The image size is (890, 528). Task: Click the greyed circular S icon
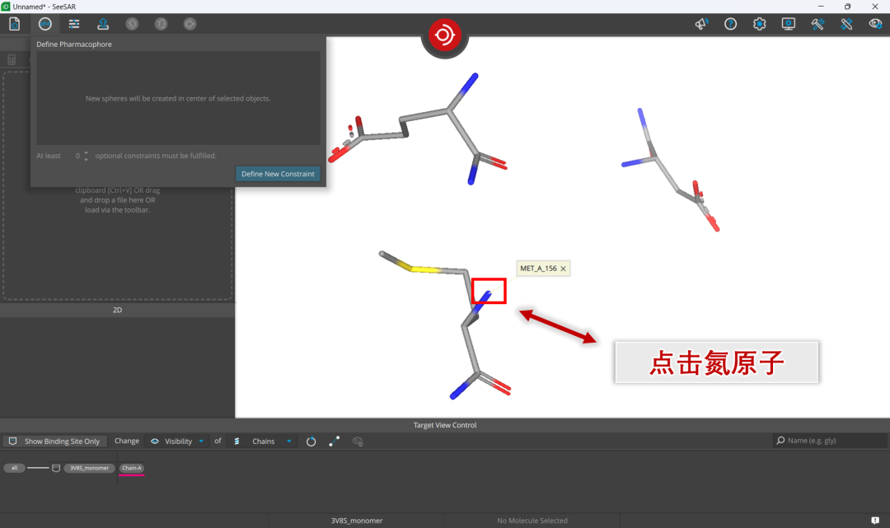click(x=132, y=24)
